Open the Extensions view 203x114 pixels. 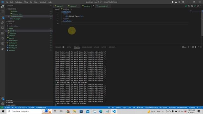coord(3,33)
